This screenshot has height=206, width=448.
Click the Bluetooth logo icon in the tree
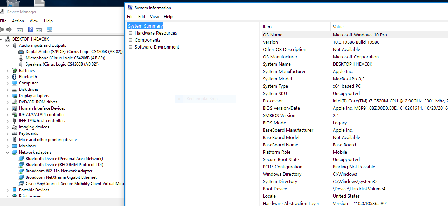[14, 77]
